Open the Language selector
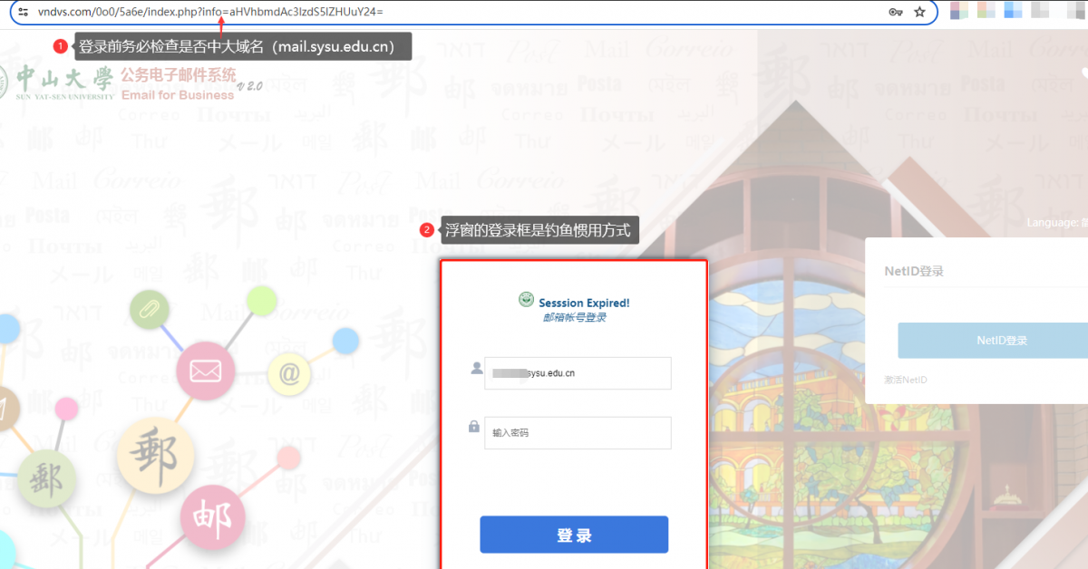 coord(1057,222)
